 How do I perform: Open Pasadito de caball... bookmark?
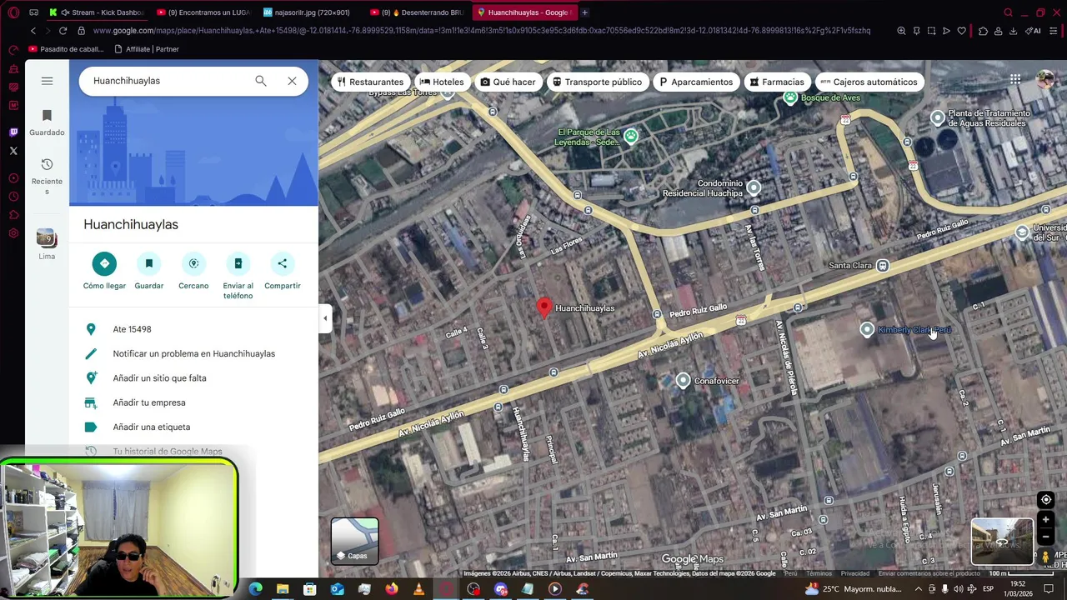[x=66, y=49]
